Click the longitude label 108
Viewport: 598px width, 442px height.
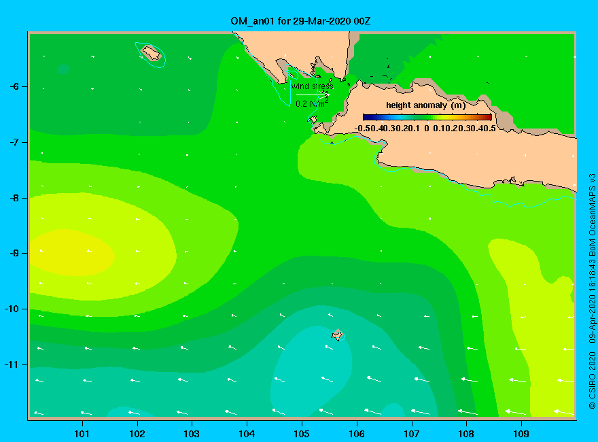coord(466,434)
